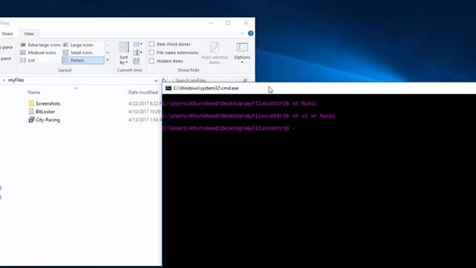Image resolution: width=476 pixels, height=268 pixels.
Task: Click Attrib +h +s +r Music line
Action: click(249, 116)
